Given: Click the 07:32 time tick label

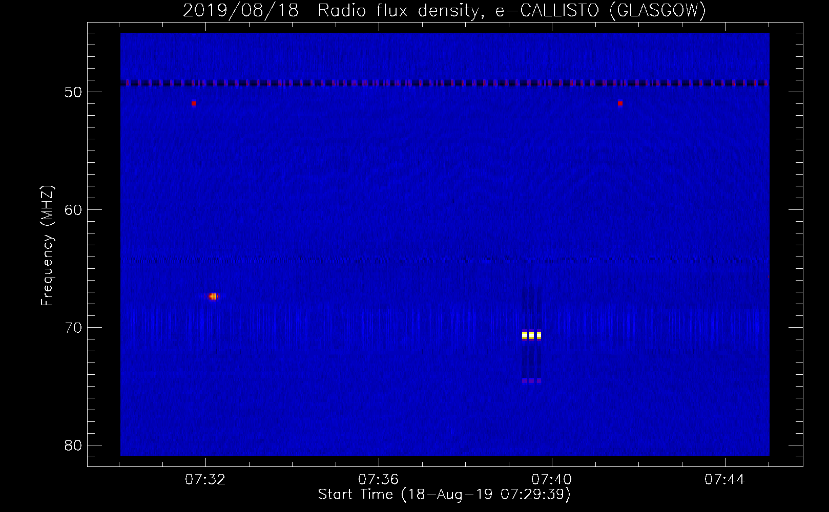Looking at the screenshot, I should click(x=205, y=479).
